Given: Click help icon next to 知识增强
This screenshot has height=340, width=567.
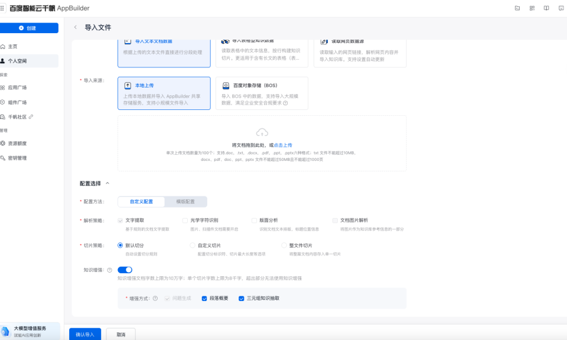Looking at the screenshot, I should tap(110, 270).
